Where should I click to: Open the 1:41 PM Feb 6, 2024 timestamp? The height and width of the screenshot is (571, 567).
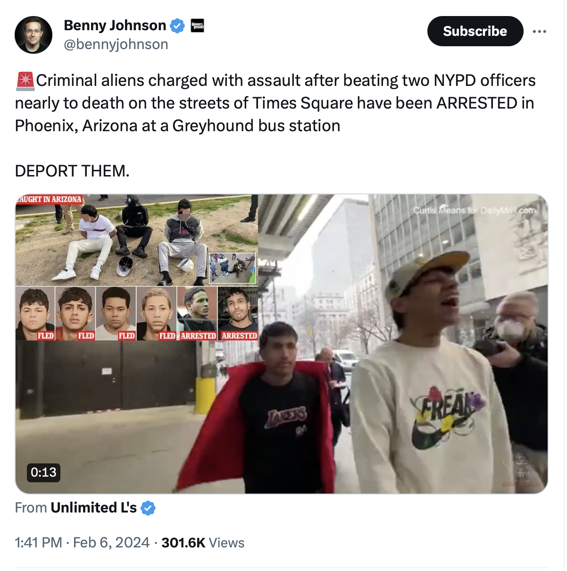click(82, 543)
